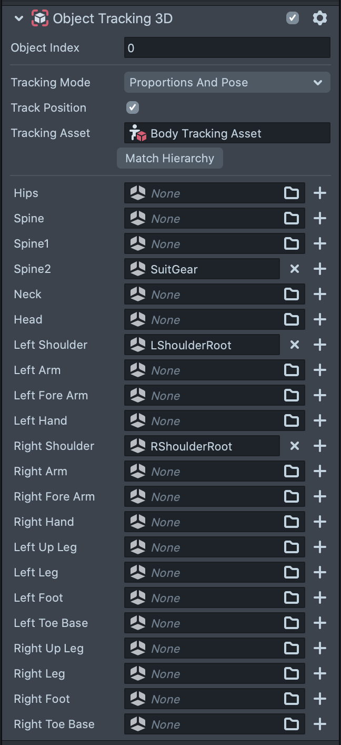Click the folder icon for Right Leg
Image resolution: width=341 pixels, height=745 pixels.
[292, 674]
